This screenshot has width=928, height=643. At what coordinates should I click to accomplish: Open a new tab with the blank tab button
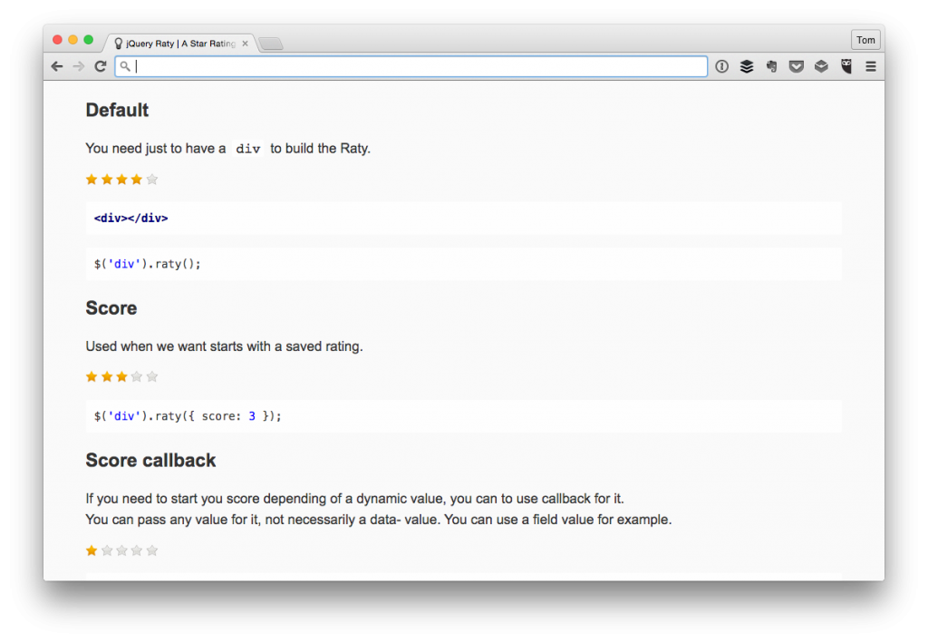click(271, 44)
